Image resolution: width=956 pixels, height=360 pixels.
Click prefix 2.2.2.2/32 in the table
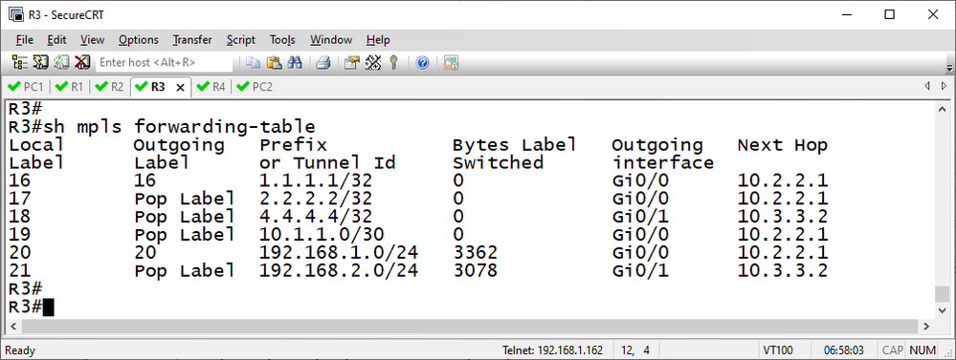click(316, 199)
